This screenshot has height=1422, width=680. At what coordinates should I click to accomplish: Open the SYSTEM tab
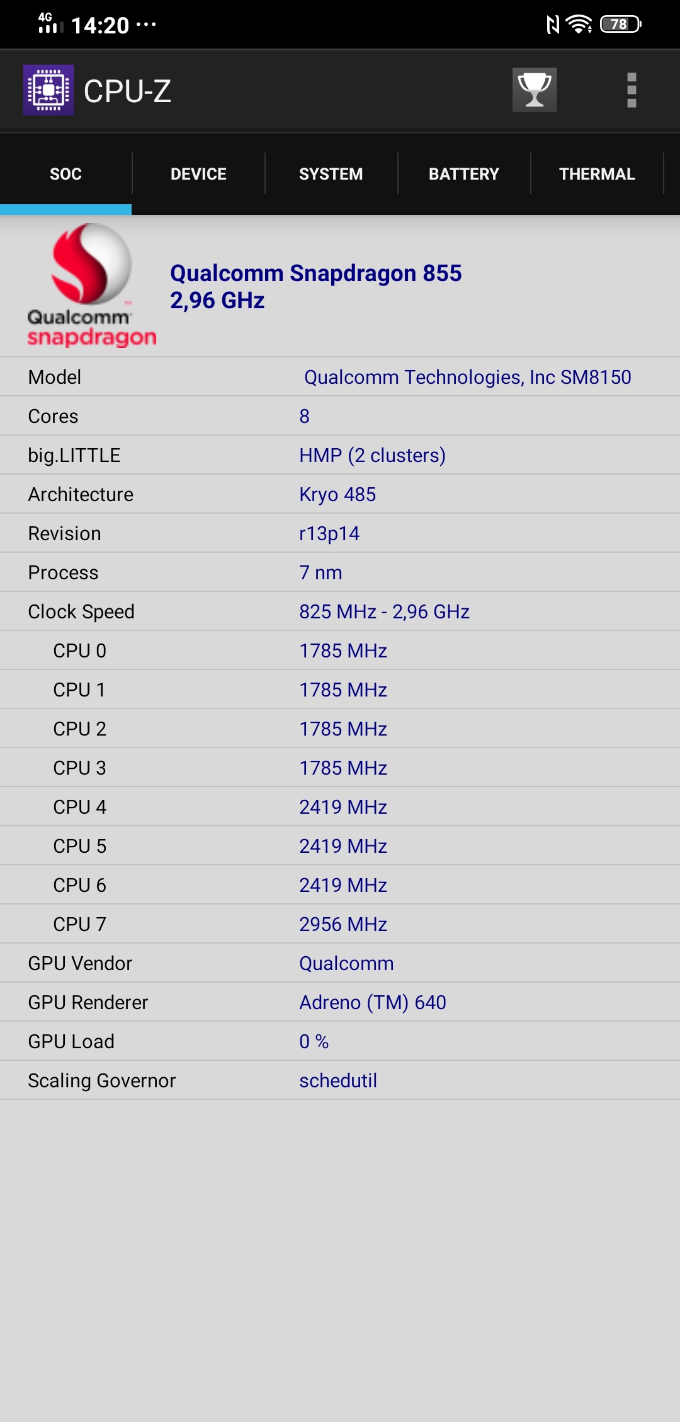[331, 174]
